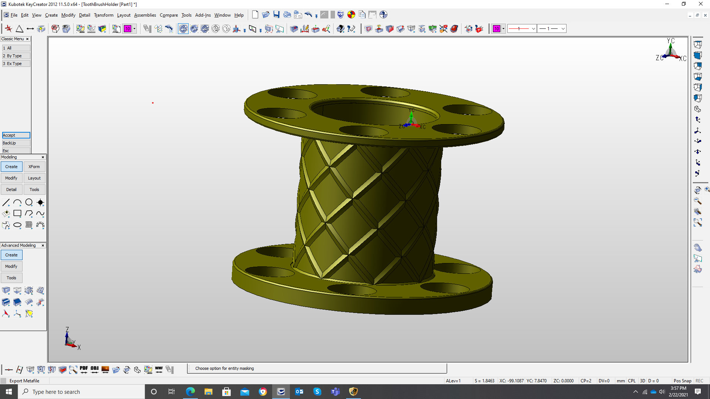Screen dimensions: 710x399
Task: Select the Line creation tool
Action: tap(6, 202)
